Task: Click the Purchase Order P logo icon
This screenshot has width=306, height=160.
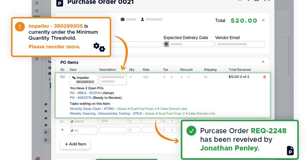Action: click(60, 3)
